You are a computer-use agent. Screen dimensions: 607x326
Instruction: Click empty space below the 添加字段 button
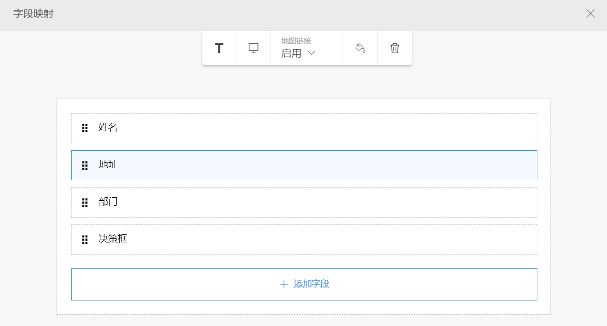[303, 307]
